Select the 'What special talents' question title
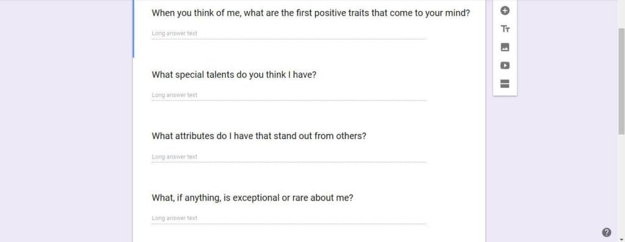The width and height of the screenshot is (625, 242). pyautogui.click(x=234, y=74)
